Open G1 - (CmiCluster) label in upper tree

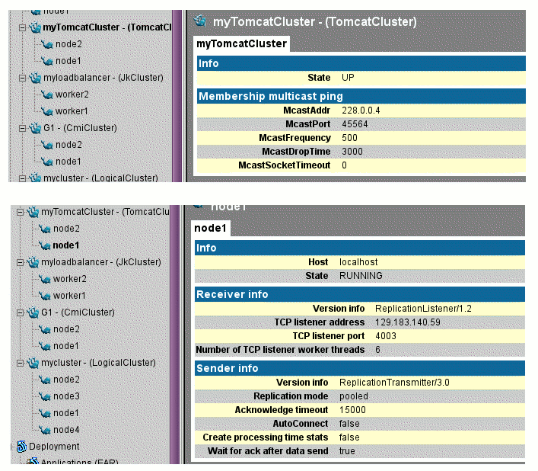tap(80, 128)
